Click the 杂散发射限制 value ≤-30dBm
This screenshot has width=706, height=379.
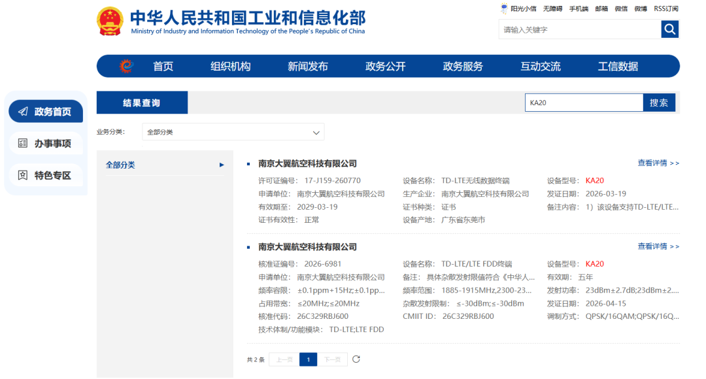(x=490, y=303)
